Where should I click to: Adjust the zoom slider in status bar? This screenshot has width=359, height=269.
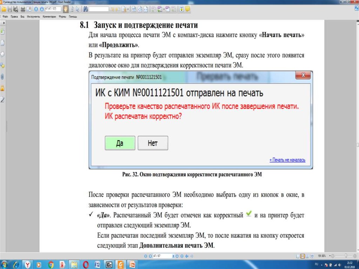coord(346,256)
